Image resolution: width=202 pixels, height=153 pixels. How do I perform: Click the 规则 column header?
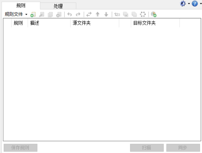[x=20, y=23]
